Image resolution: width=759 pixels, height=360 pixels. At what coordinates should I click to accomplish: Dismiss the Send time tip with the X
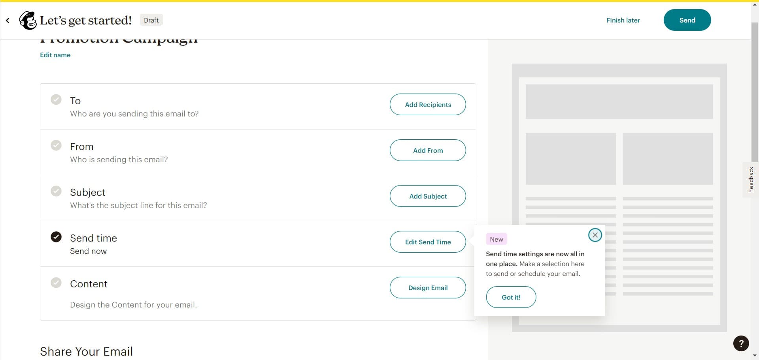595,234
